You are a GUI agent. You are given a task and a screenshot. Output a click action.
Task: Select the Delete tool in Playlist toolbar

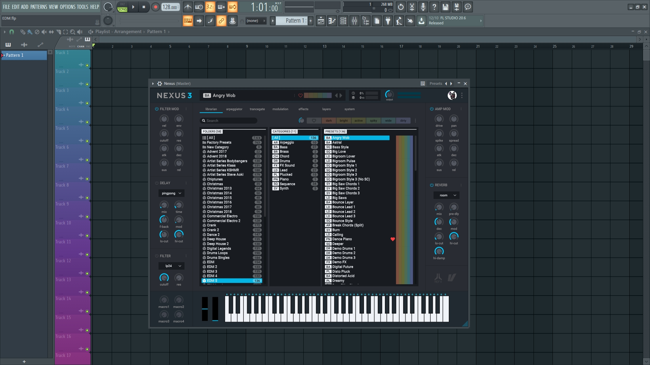tap(37, 32)
